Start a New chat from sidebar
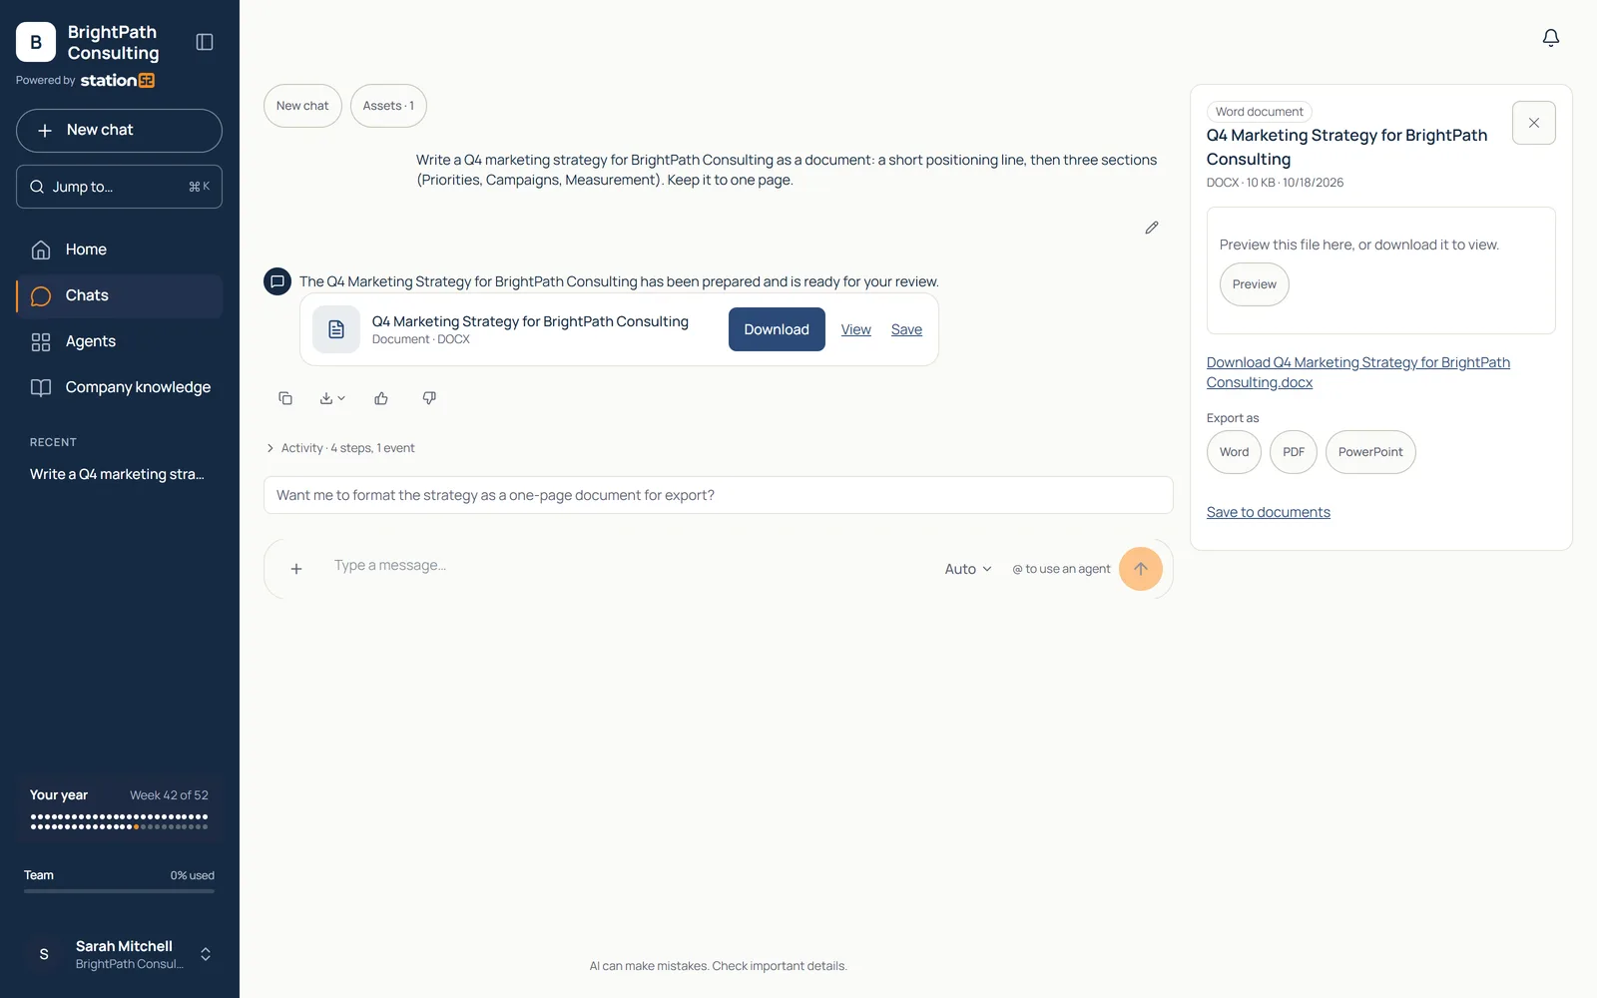This screenshot has height=998, width=1597. (x=119, y=131)
